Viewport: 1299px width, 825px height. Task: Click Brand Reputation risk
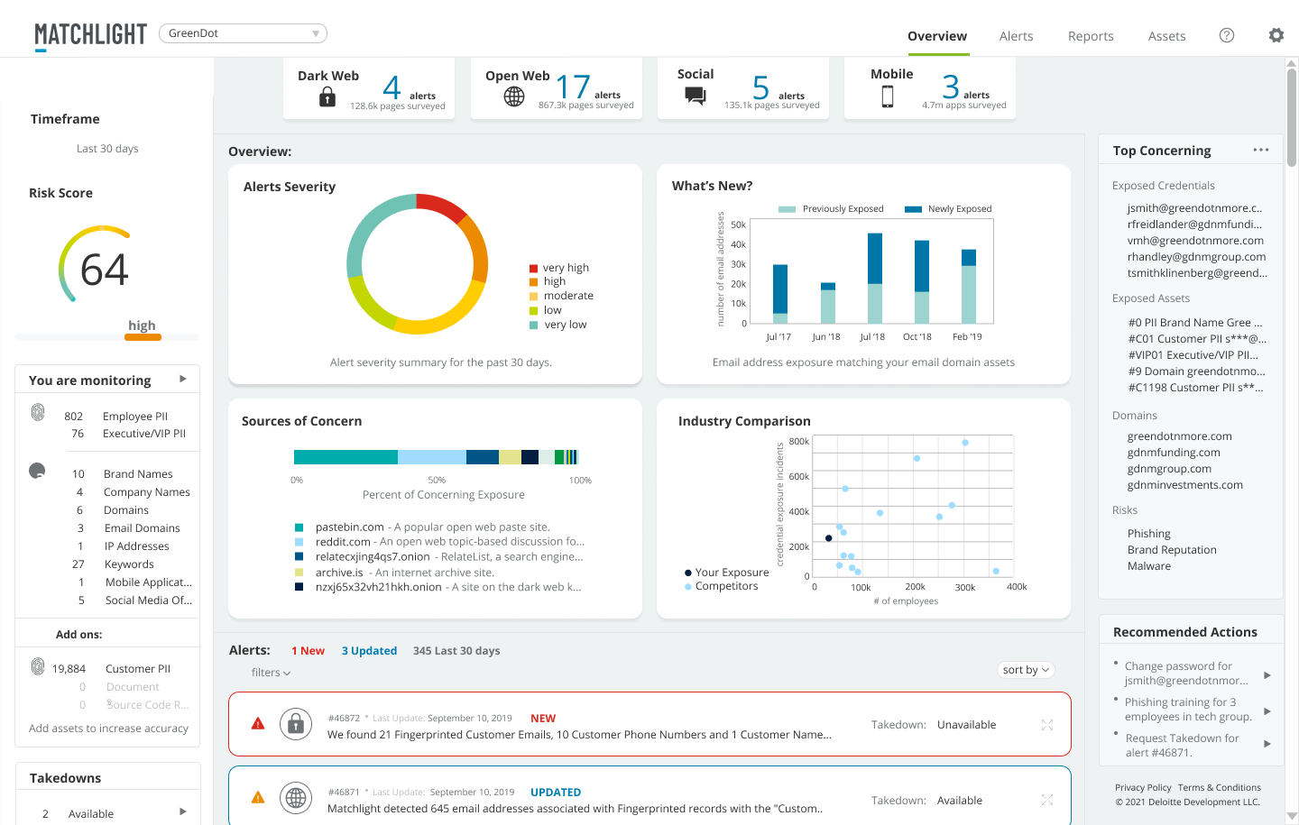tap(1172, 550)
